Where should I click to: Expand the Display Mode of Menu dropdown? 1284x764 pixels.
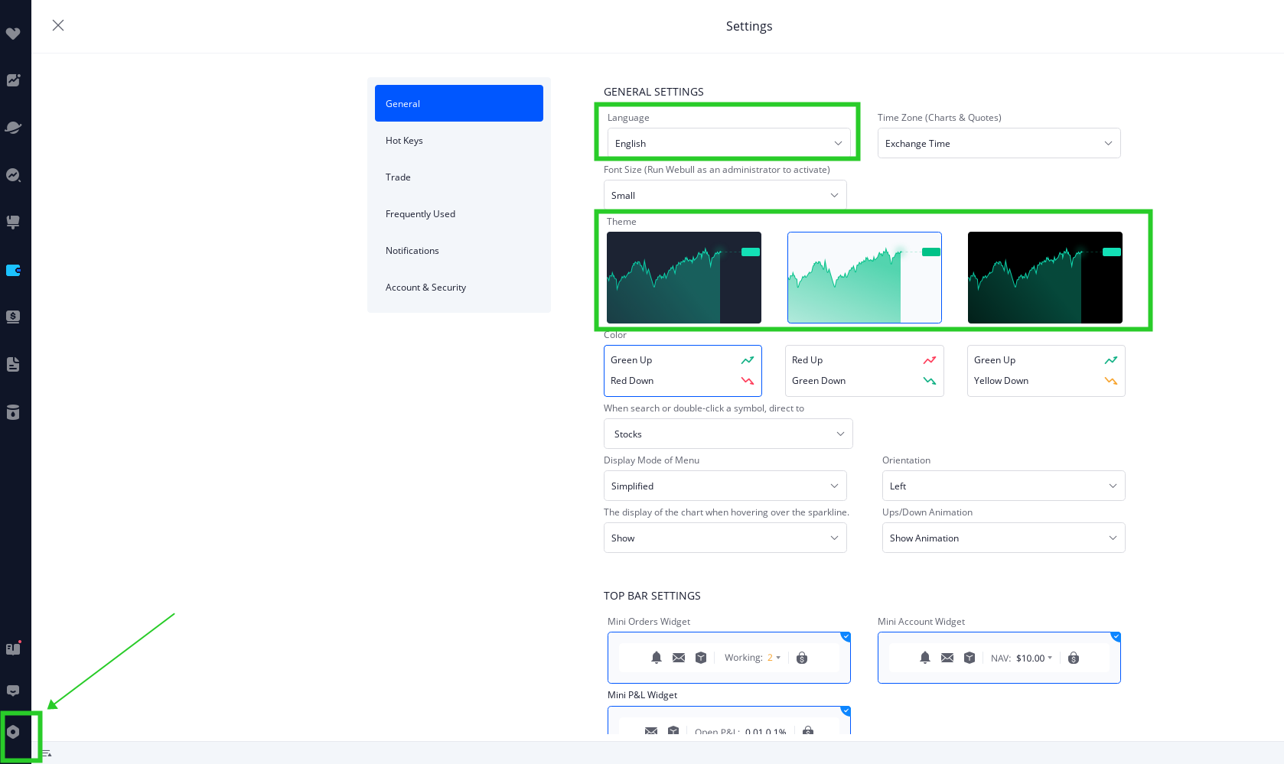[x=725, y=486]
